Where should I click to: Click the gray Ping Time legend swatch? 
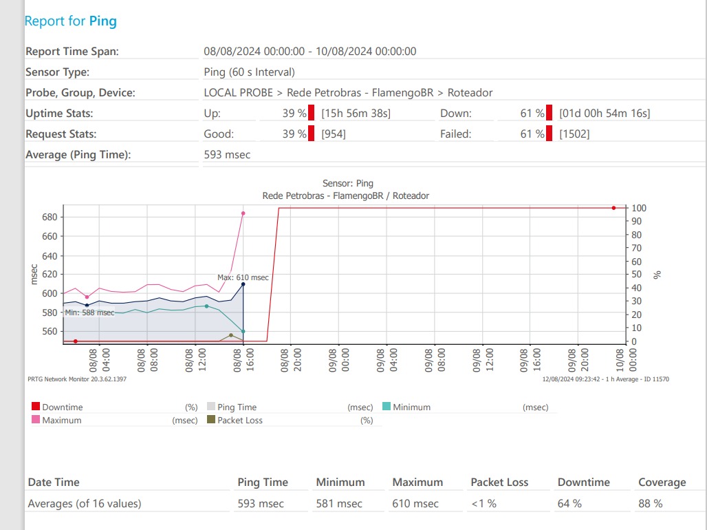(x=211, y=407)
